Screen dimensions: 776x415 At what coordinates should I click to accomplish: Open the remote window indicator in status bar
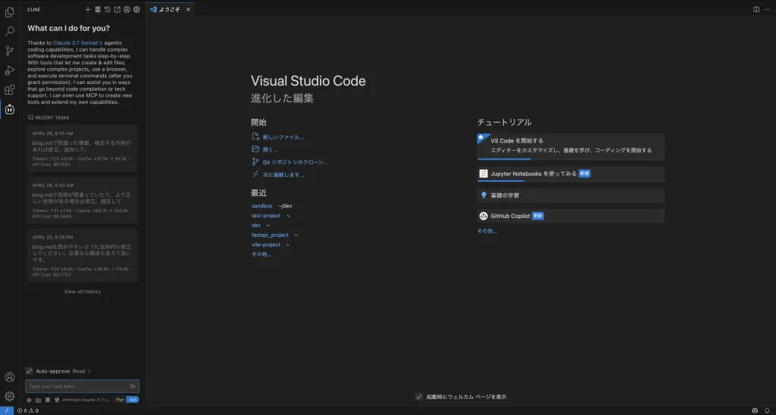[x=6, y=410]
